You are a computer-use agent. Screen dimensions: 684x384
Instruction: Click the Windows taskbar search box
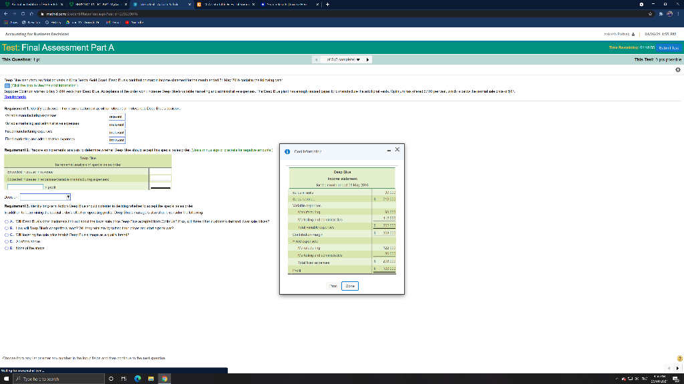59,379
